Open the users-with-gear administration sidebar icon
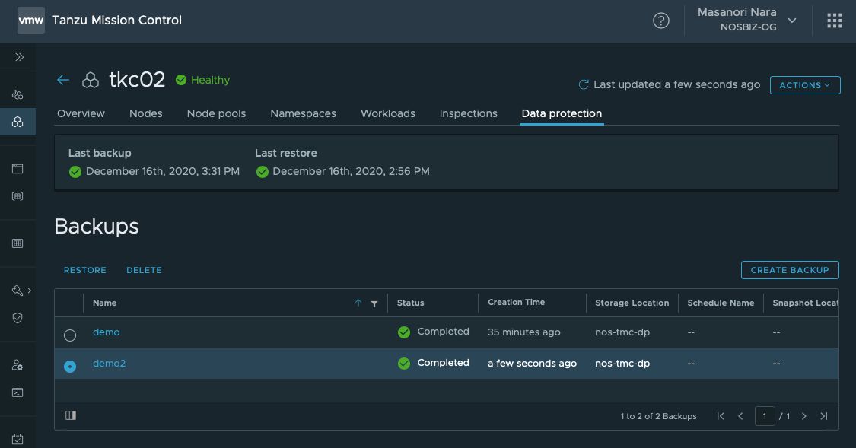This screenshot has width=856, height=448. (18, 365)
